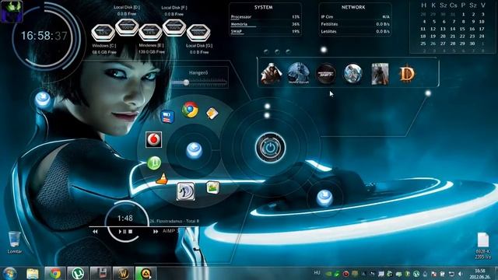Open the taskbar clock showing 16:58

coord(479,274)
